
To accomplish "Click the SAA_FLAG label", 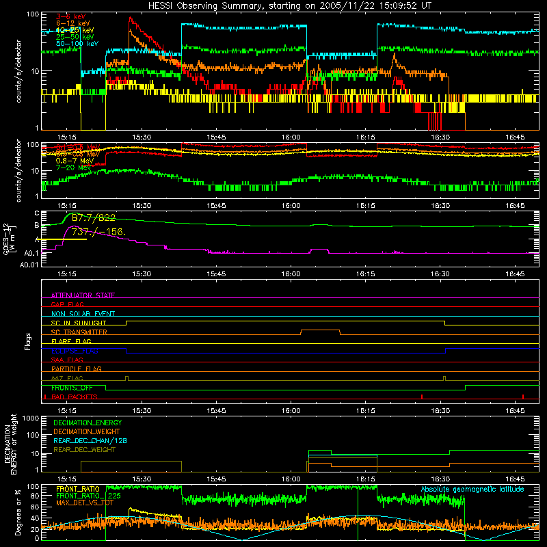I will tap(67, 360).
